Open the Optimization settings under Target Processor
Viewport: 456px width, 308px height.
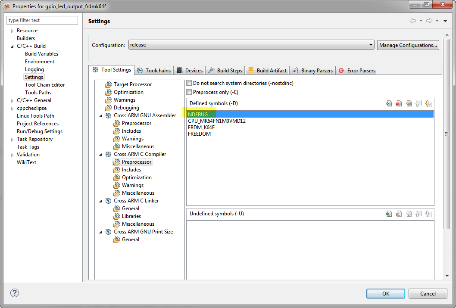point(129,92)
